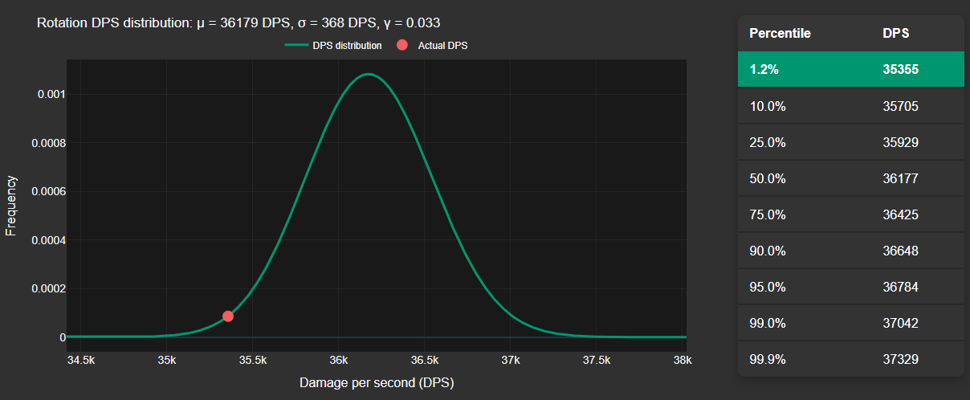Select the 75.0% percentile cell
The image size is (970, 400).
(x=767, y=214)
